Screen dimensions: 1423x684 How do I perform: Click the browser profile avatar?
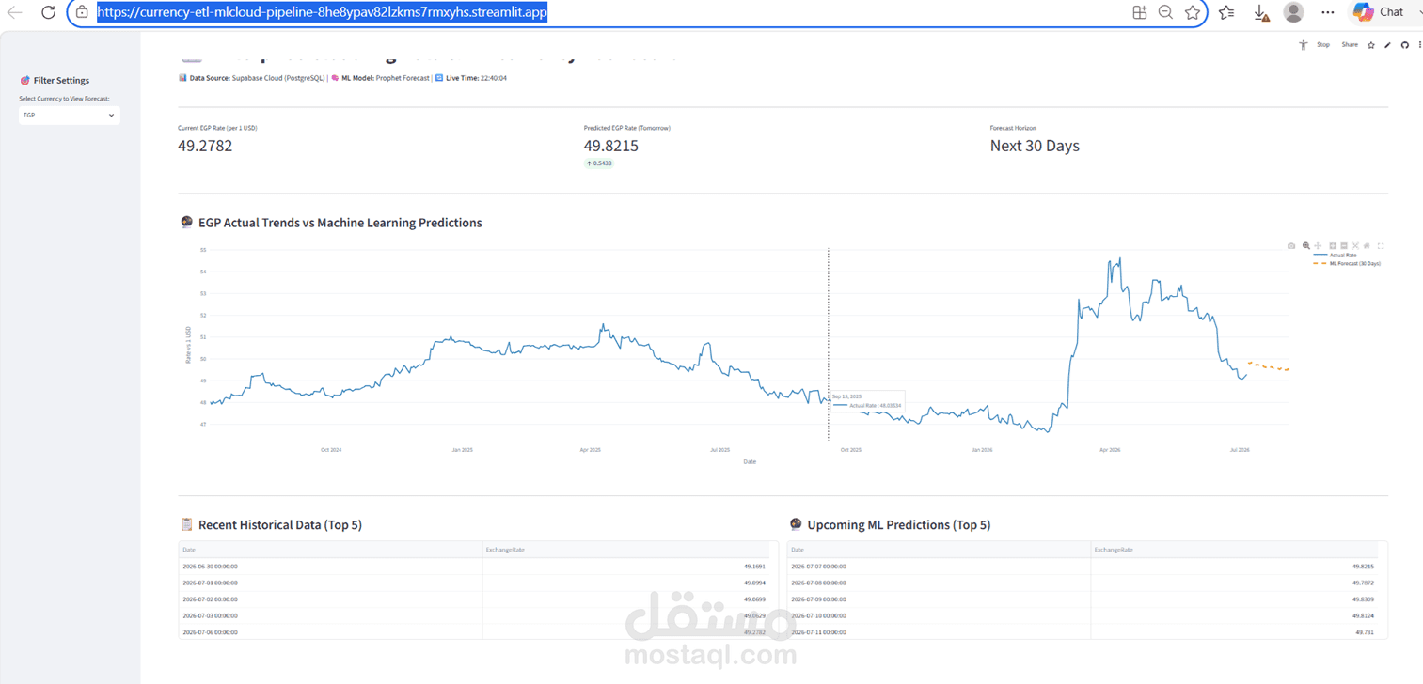(x=1294, y=12)
